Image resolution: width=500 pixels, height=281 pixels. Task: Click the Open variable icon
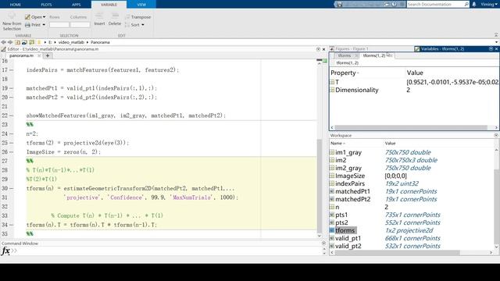(27, 17)
